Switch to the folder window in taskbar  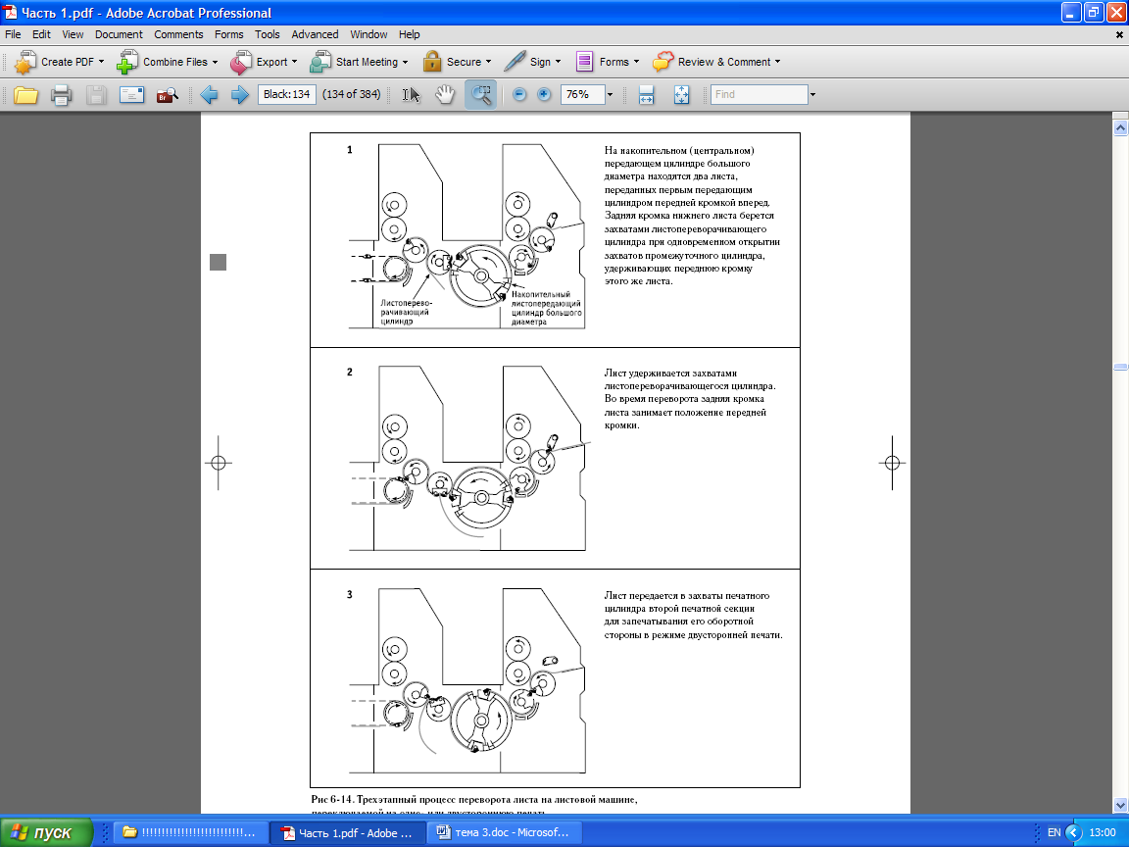tap(190, 832)
